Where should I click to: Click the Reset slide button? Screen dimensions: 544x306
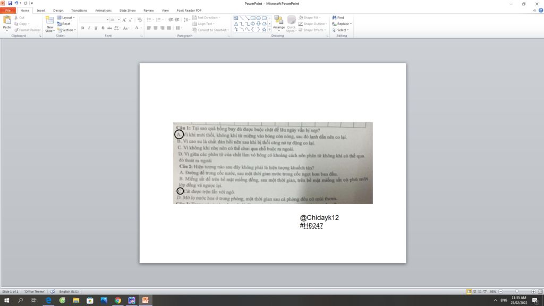pyautogui.click(x=64, y=24)
